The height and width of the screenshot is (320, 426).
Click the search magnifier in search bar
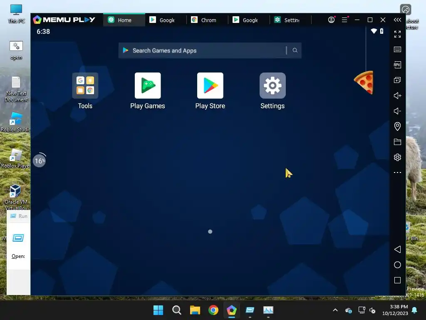point(295,50)
